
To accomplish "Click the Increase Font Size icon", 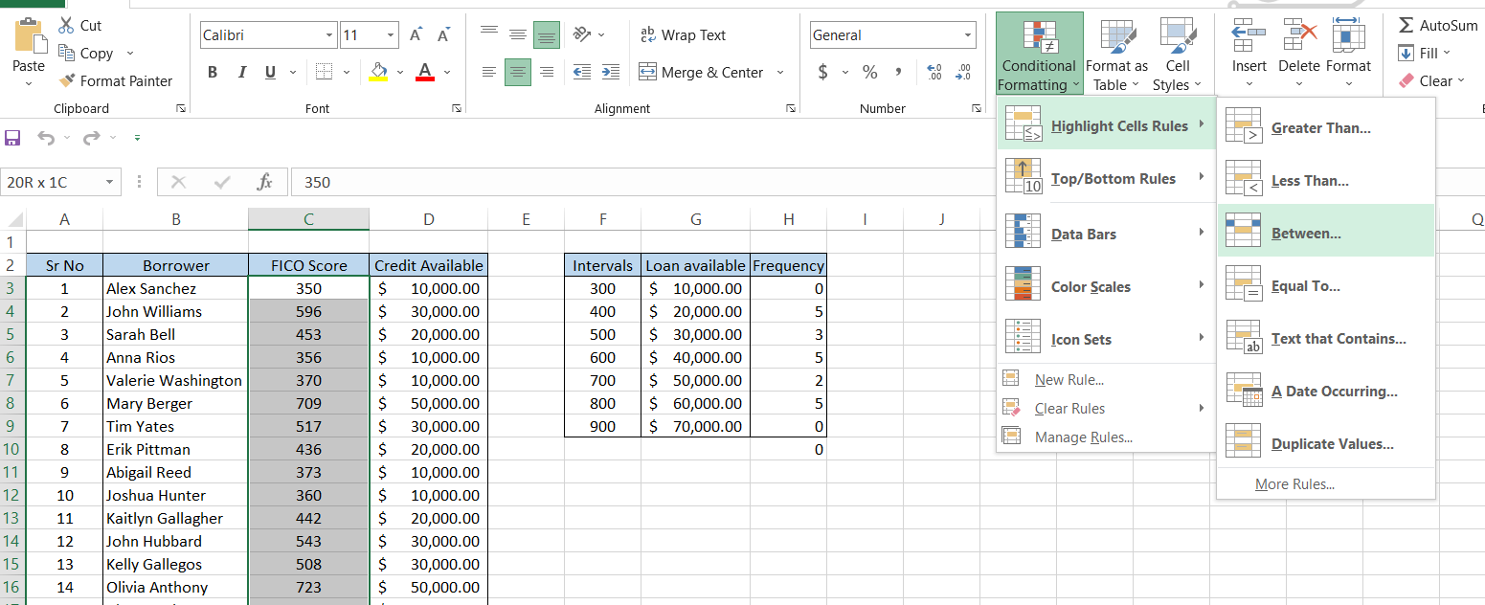I will coord(416,35).
